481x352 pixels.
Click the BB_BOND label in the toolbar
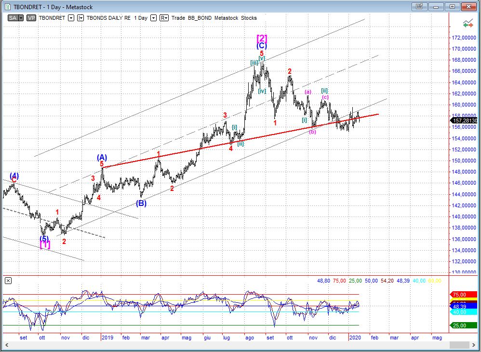pos(200,18)
